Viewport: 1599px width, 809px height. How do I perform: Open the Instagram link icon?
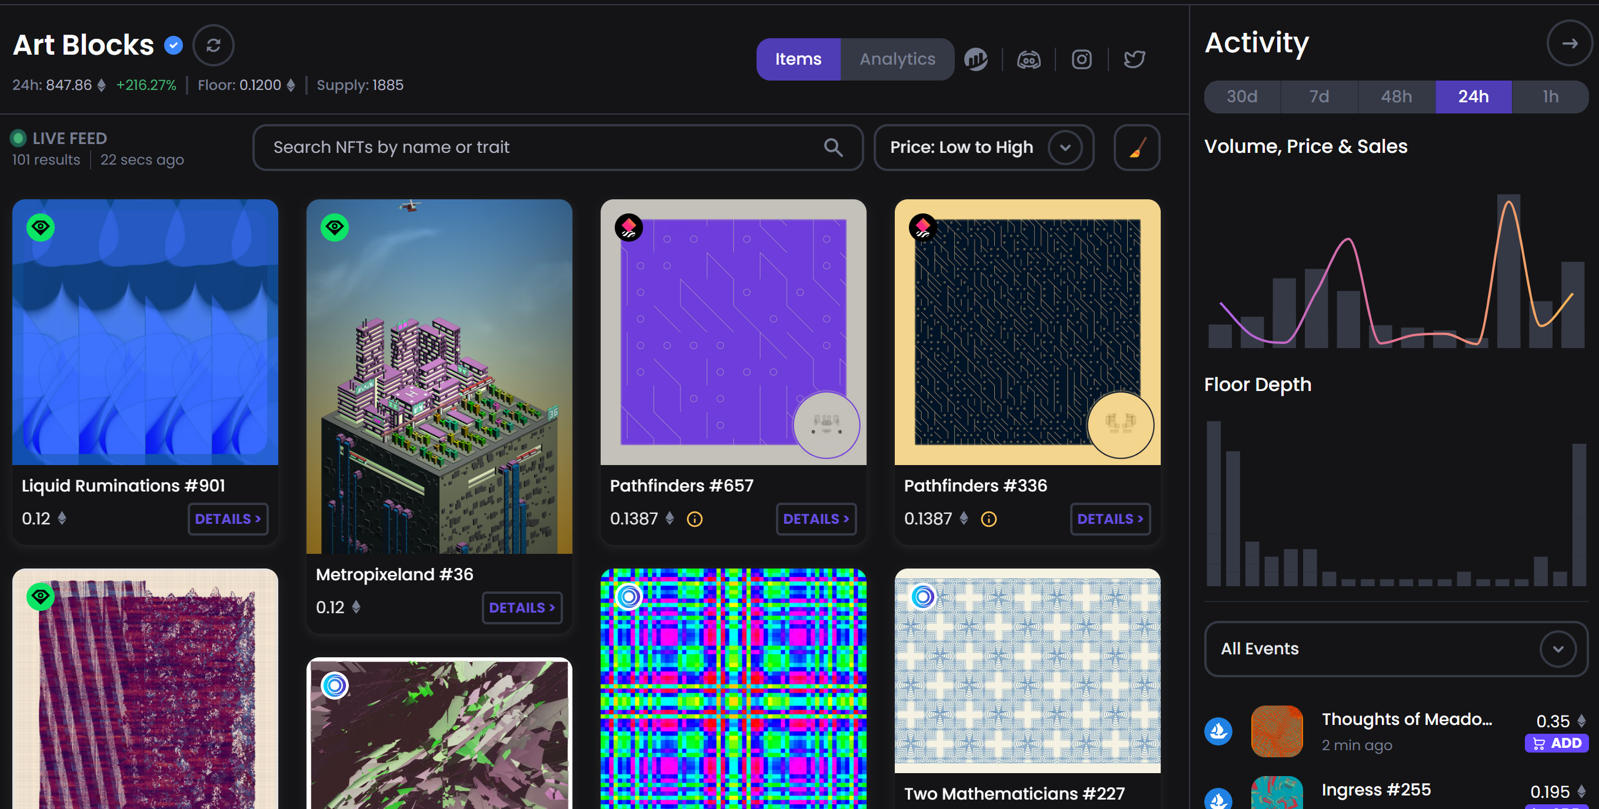[x=1081, y=59]
